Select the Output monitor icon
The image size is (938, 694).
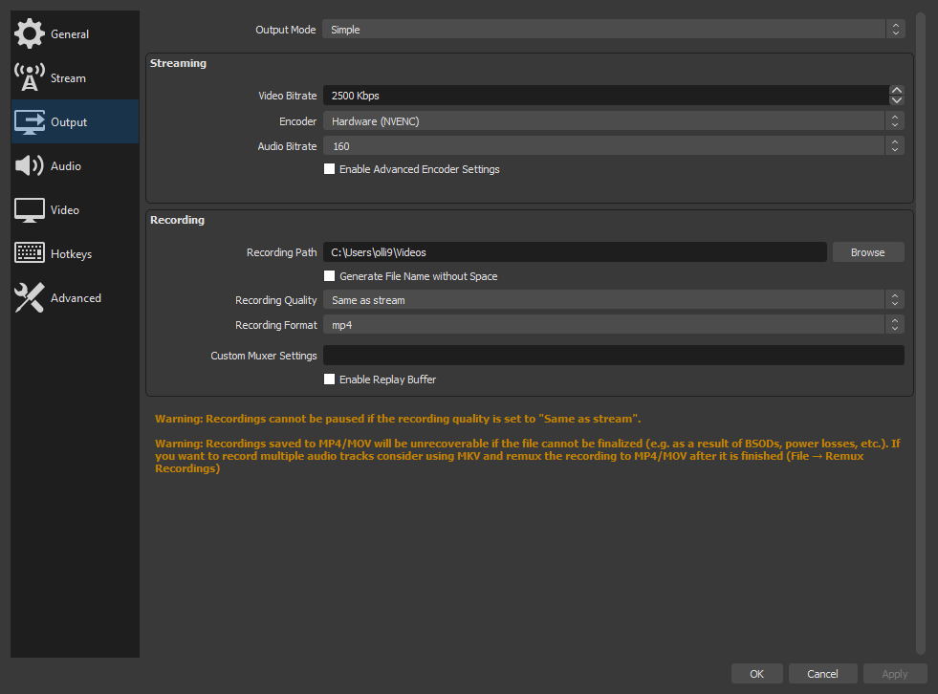coord(30,121)
